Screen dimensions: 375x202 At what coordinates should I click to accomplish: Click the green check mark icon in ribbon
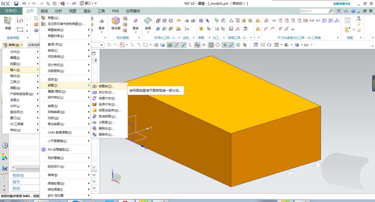point(217,21)
